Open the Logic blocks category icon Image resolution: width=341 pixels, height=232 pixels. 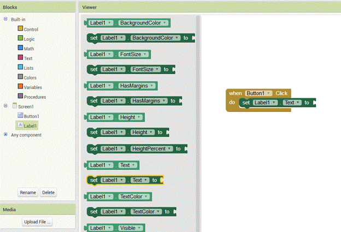coord(20,38)
